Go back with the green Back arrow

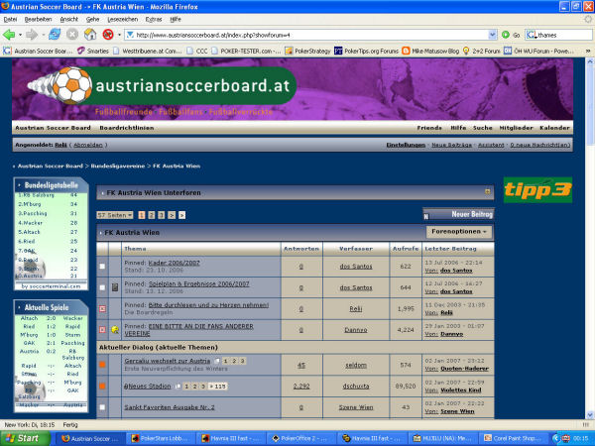pyautogui.click(x=9, y=35)
